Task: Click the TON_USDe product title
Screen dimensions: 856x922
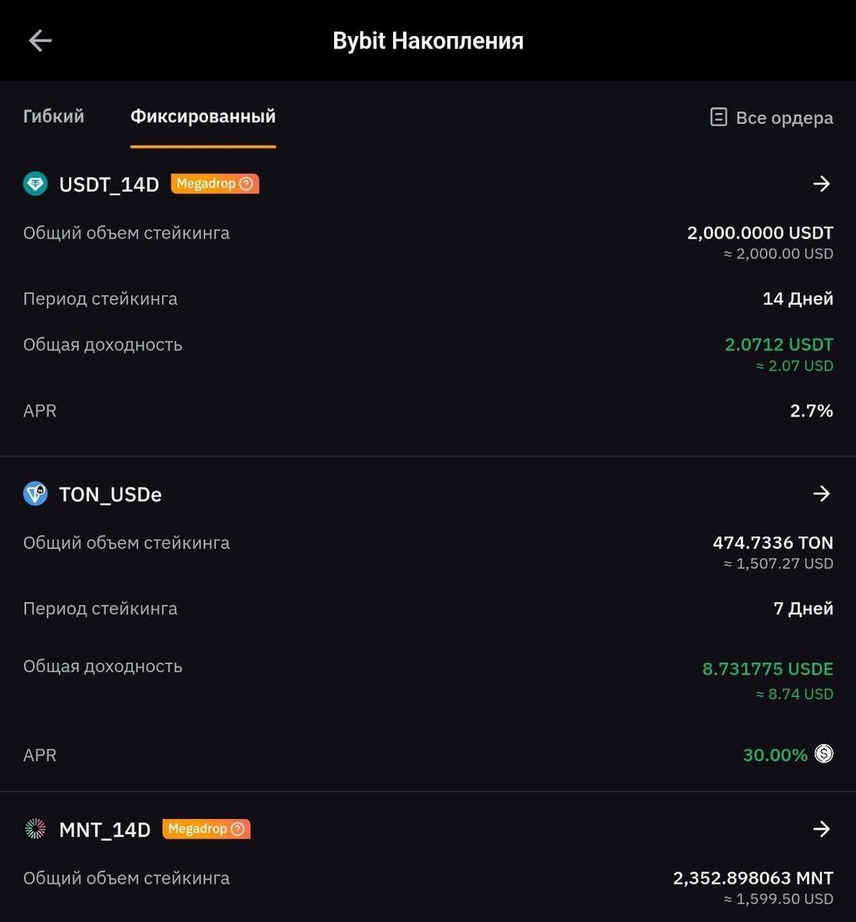Action: [111, 495]
